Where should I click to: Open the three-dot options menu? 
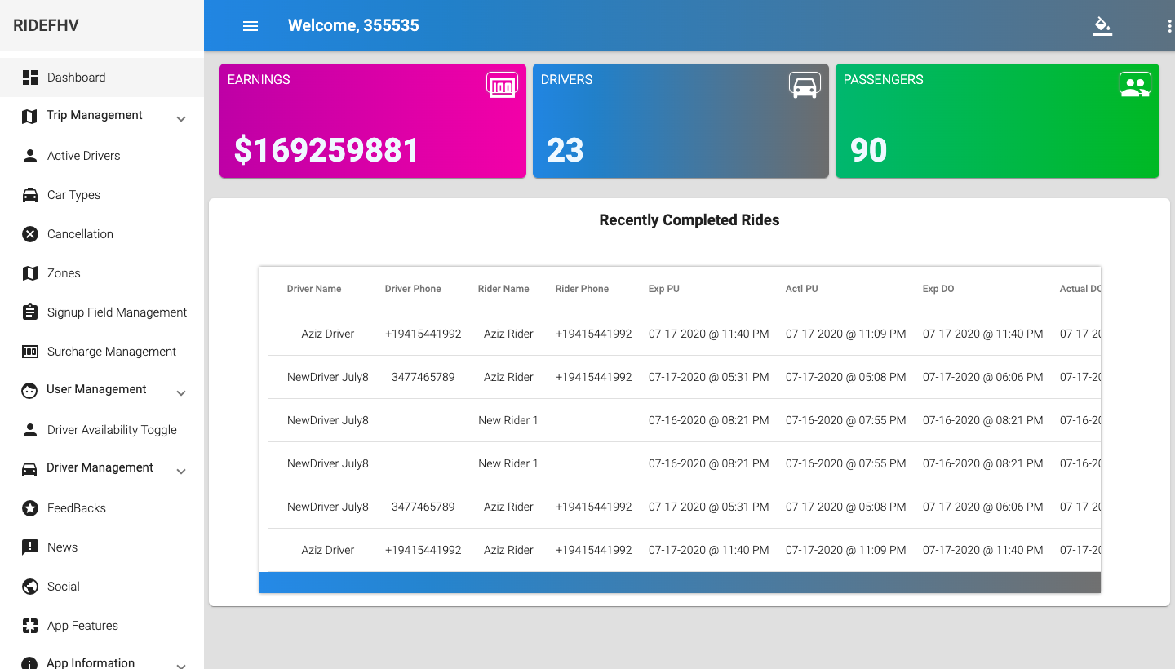coord(1168,25)
